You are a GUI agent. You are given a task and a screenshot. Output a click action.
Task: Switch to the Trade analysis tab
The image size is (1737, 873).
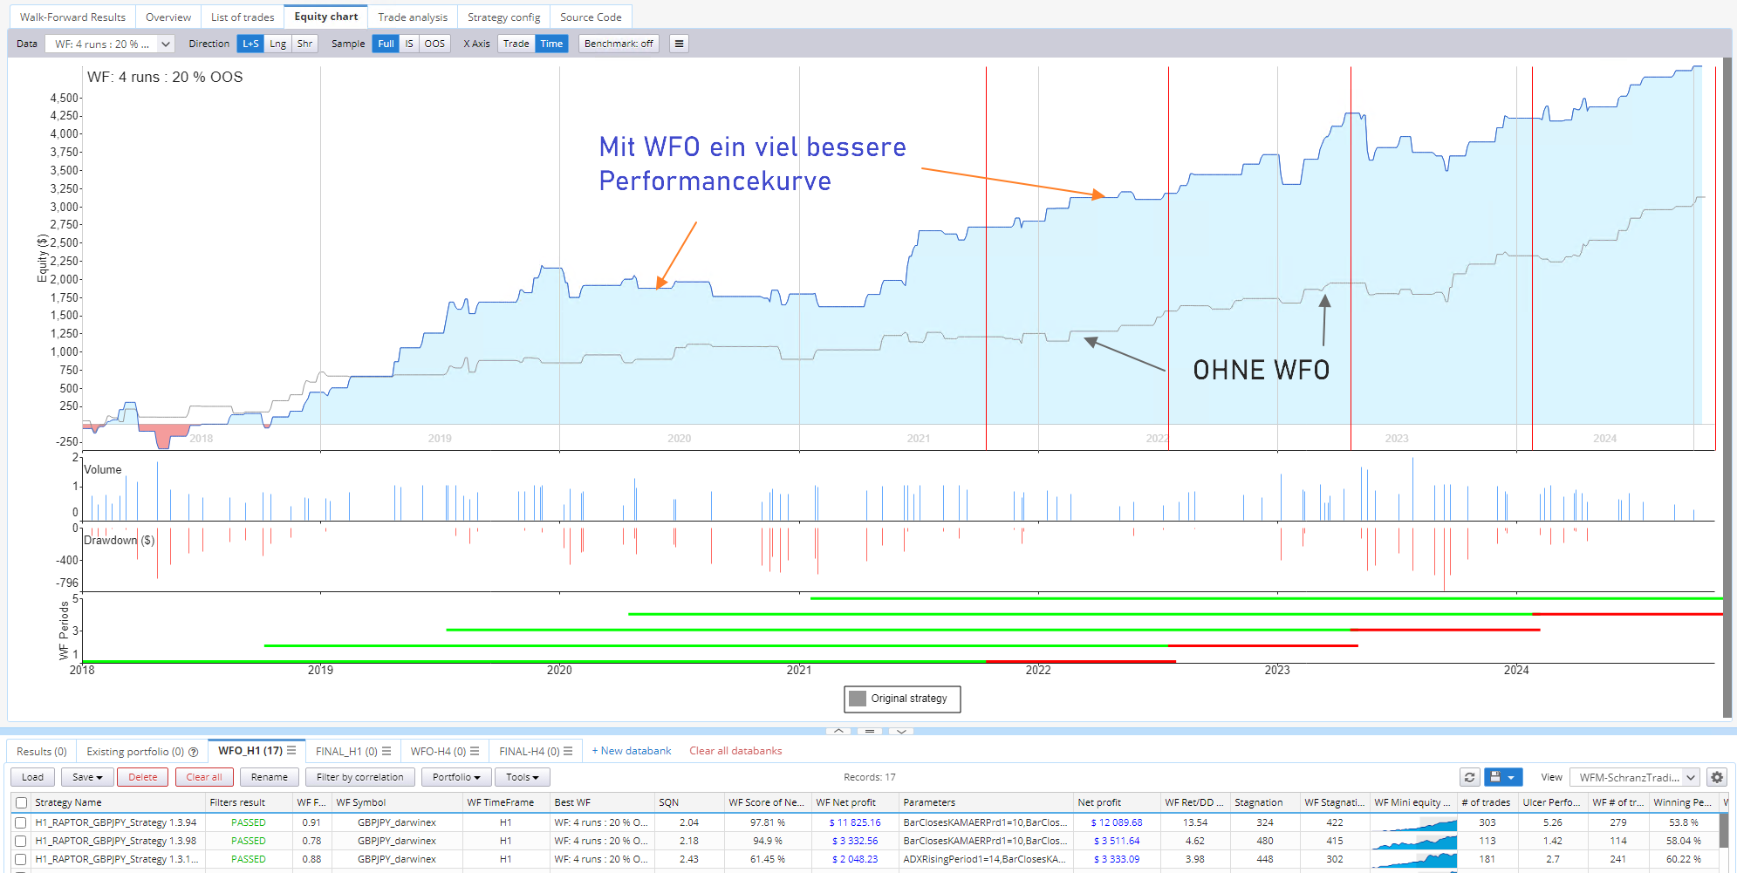412,17
